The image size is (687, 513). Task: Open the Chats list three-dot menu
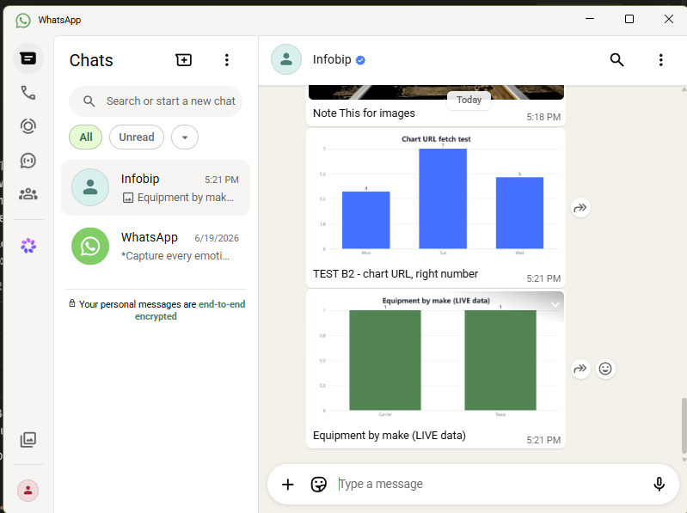tap(226, 60)
